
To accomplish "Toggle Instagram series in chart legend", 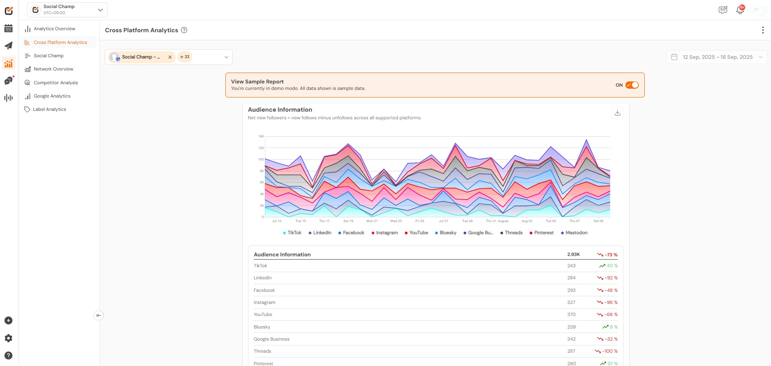I will pyautogui.click(x=385, y=233).
